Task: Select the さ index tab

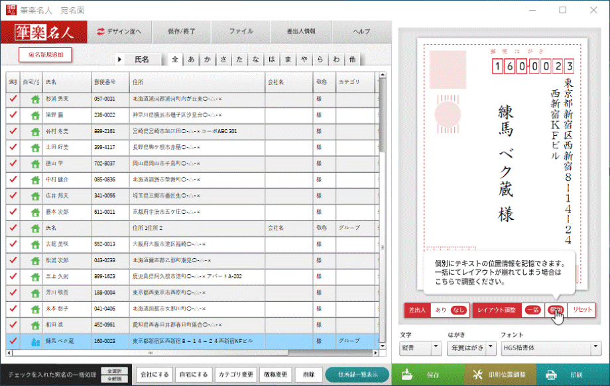Action: (x=223, y=60)
